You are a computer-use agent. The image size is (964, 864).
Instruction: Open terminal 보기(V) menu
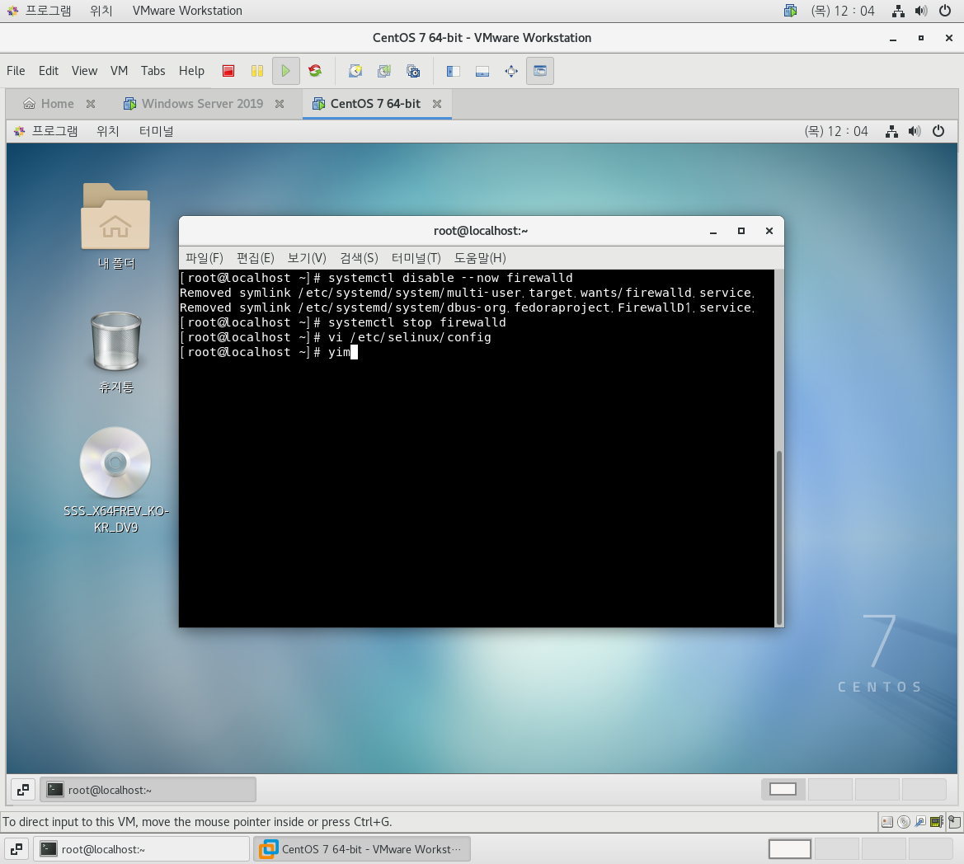307,258
